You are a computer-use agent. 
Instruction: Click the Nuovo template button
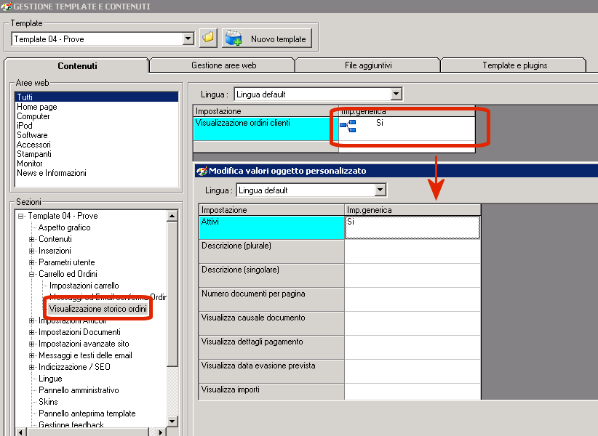point(267,39)
